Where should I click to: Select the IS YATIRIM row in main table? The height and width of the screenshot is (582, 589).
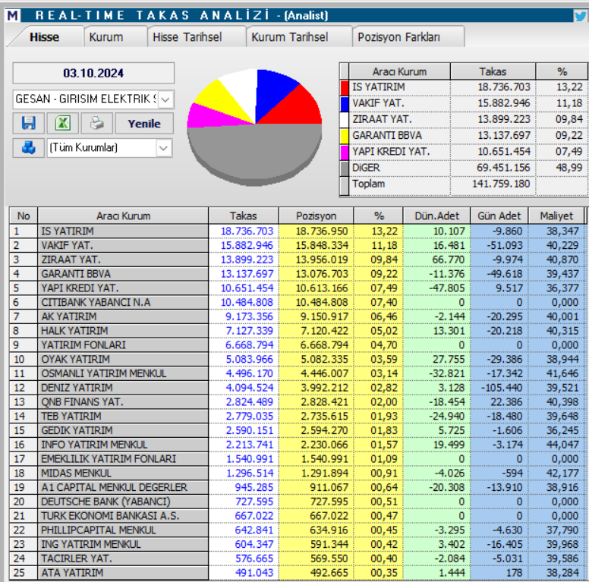[x=297, y=231]
